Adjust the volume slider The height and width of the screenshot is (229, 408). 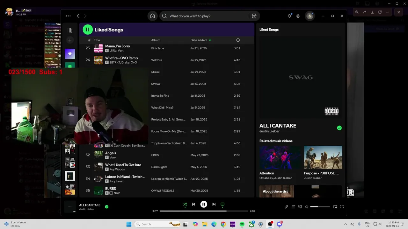pyautogui.click(x=320, y=207)
